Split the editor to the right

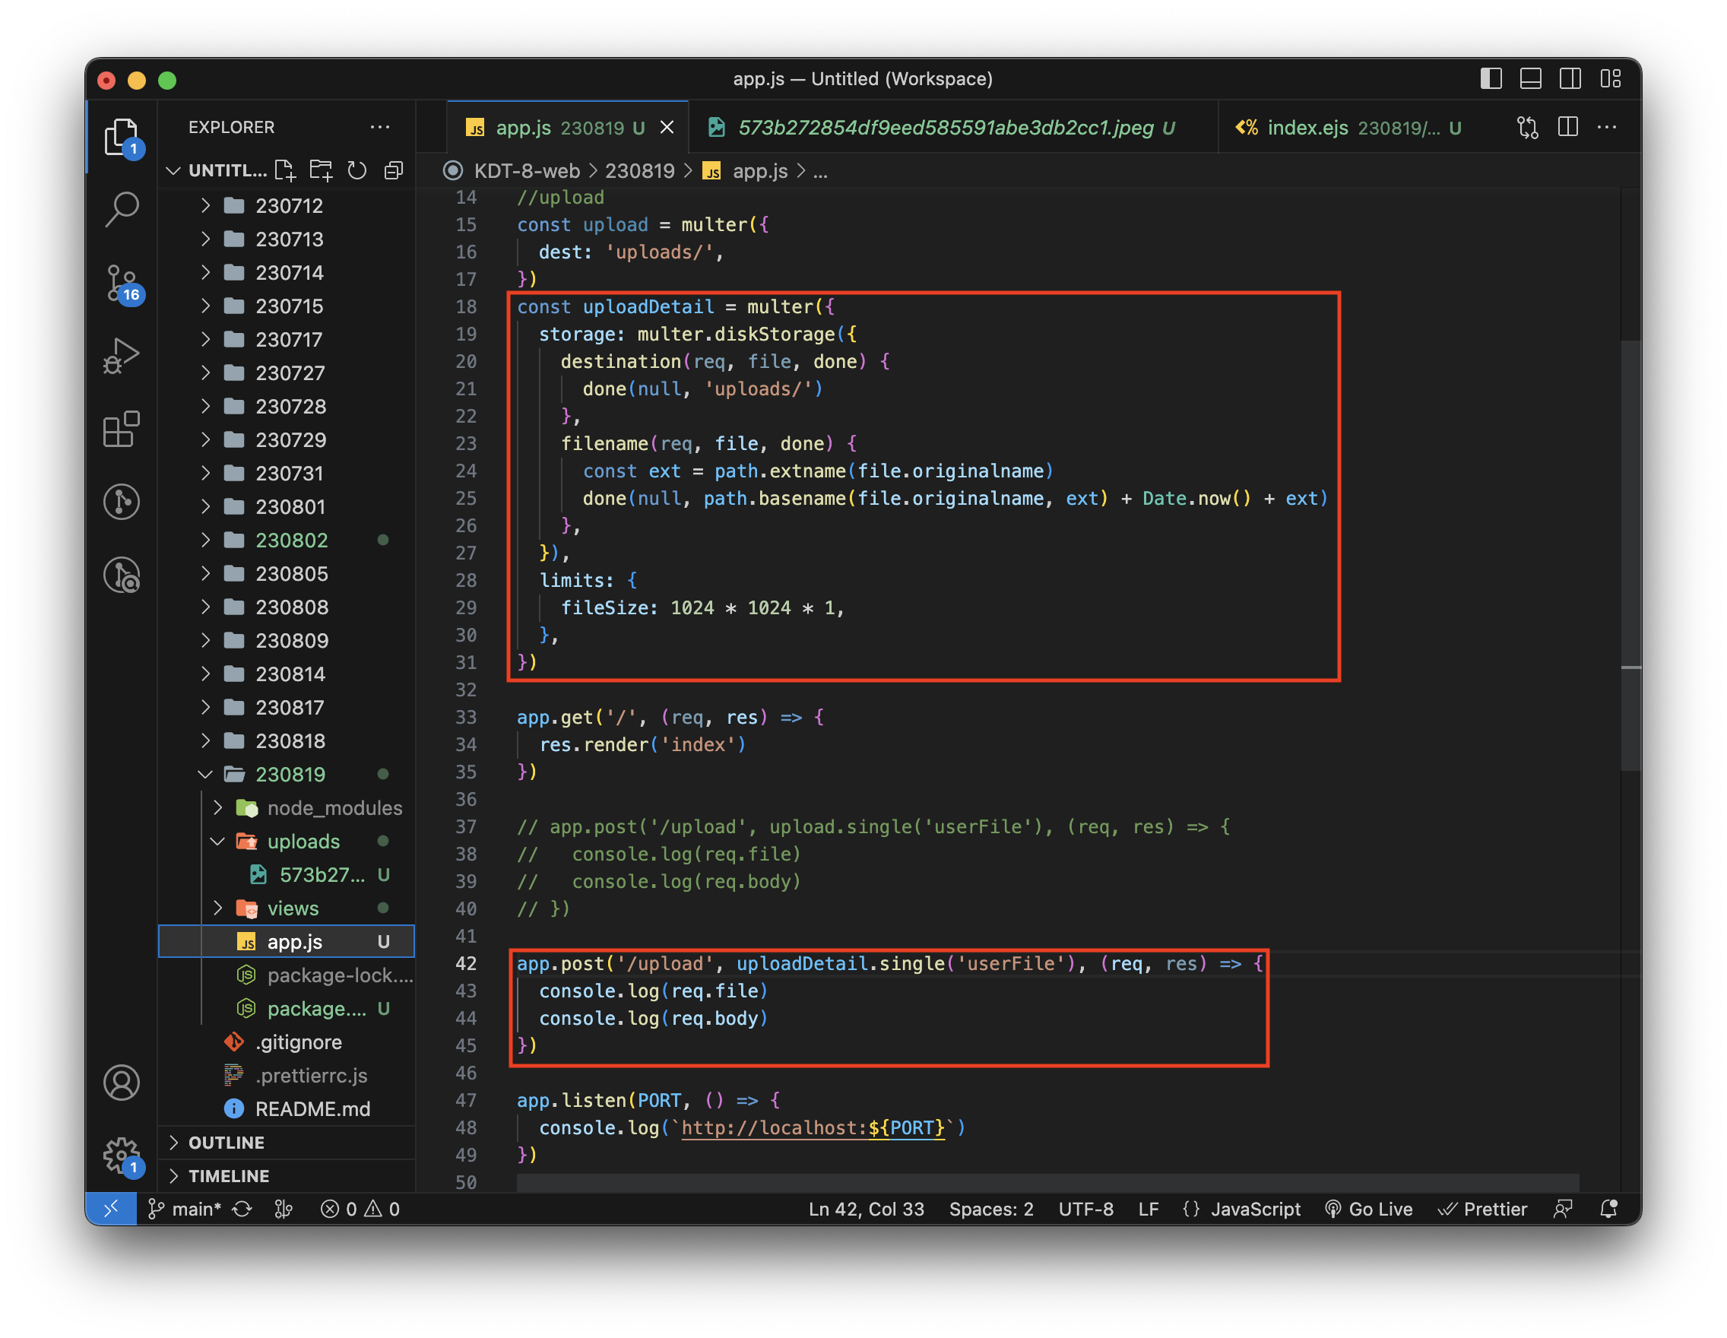click(1568, 127)
